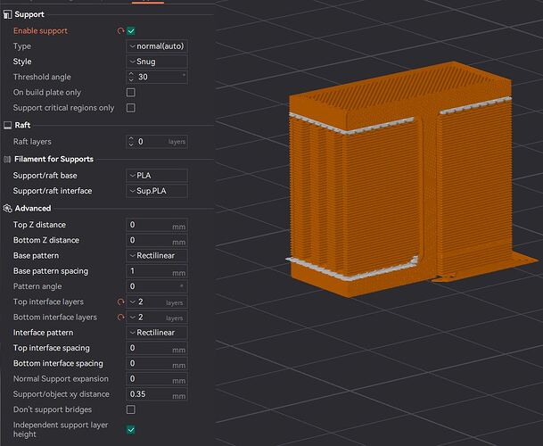Open the Interface pattern dropdown
The width and height of the screenshot is (543, 446).
coord(157,333)
